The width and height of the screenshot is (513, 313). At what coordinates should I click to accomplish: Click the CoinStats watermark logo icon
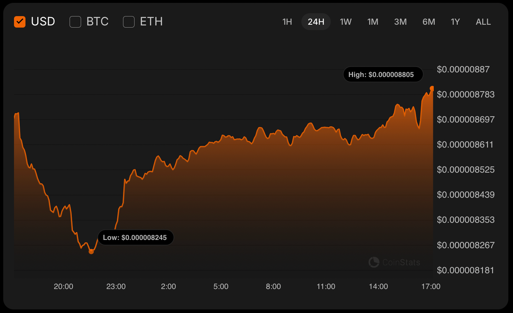tap(374, 262)
